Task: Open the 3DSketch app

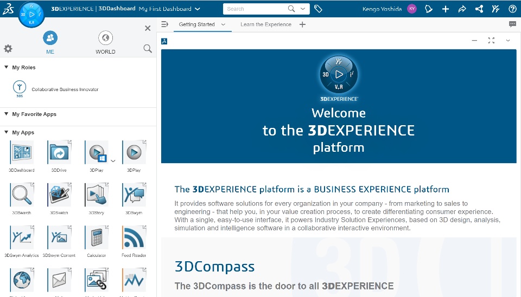Action: [59, 195]
